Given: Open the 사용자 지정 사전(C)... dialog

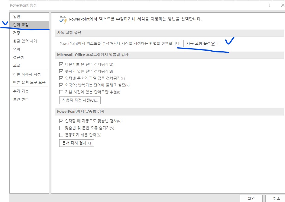Looking at the screenshot, I should [80, 100].
